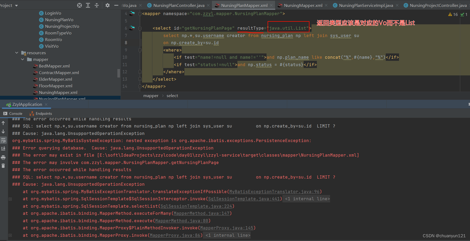Fold the mapper tag at line 4
Screen dimensions: 470x241
(140, 14)
